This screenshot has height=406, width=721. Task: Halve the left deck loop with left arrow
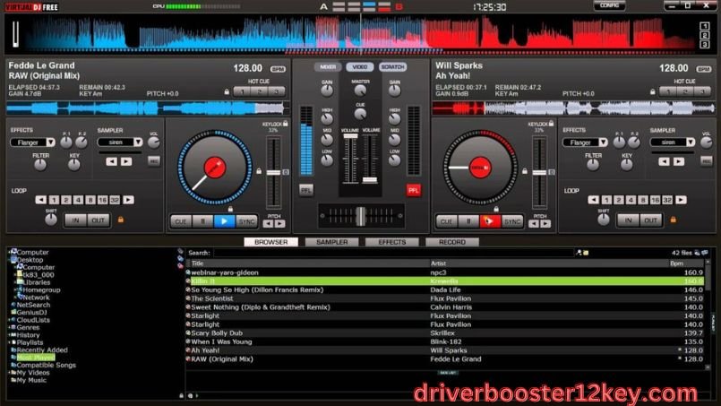coord(41,200)
